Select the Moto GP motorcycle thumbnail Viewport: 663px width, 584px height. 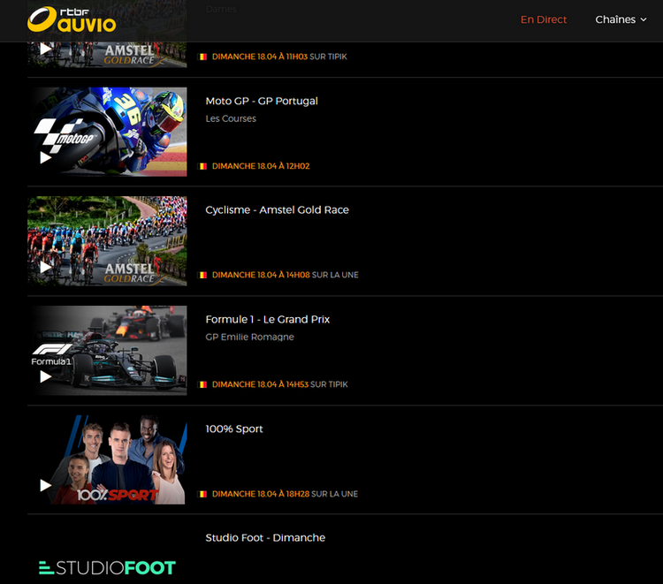point(107,132)
